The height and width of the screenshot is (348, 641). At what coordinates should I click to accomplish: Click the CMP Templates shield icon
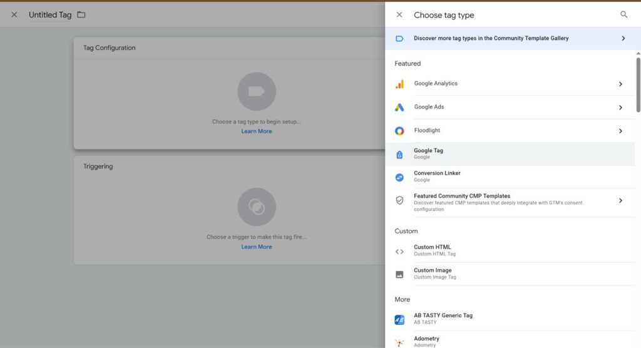(x=399, y=200)
